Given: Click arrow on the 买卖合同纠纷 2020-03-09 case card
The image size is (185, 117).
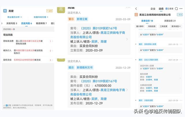Looking at the screenshot, I should (x=127, y=39).
